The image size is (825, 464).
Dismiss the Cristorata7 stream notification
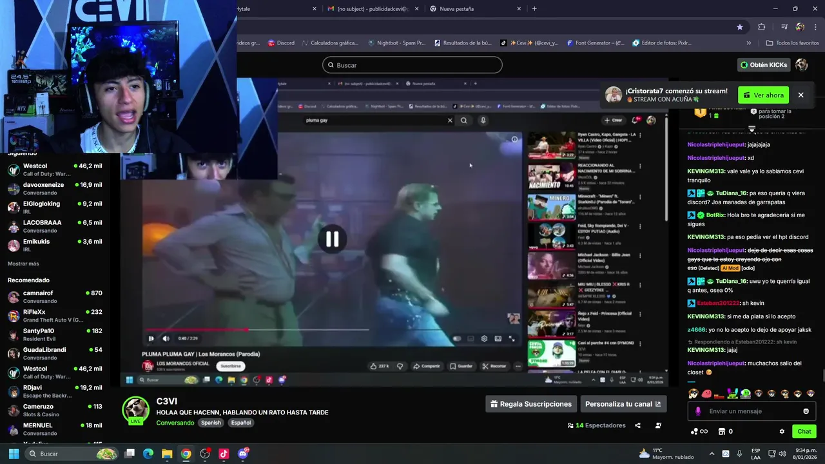tap(801, 95)
